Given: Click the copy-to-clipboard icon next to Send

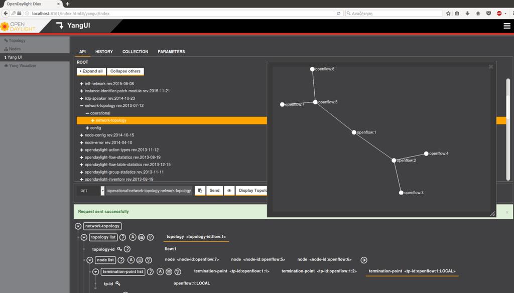Looking at the screenshot, I should pyautogui.click(x=200, y=191).
